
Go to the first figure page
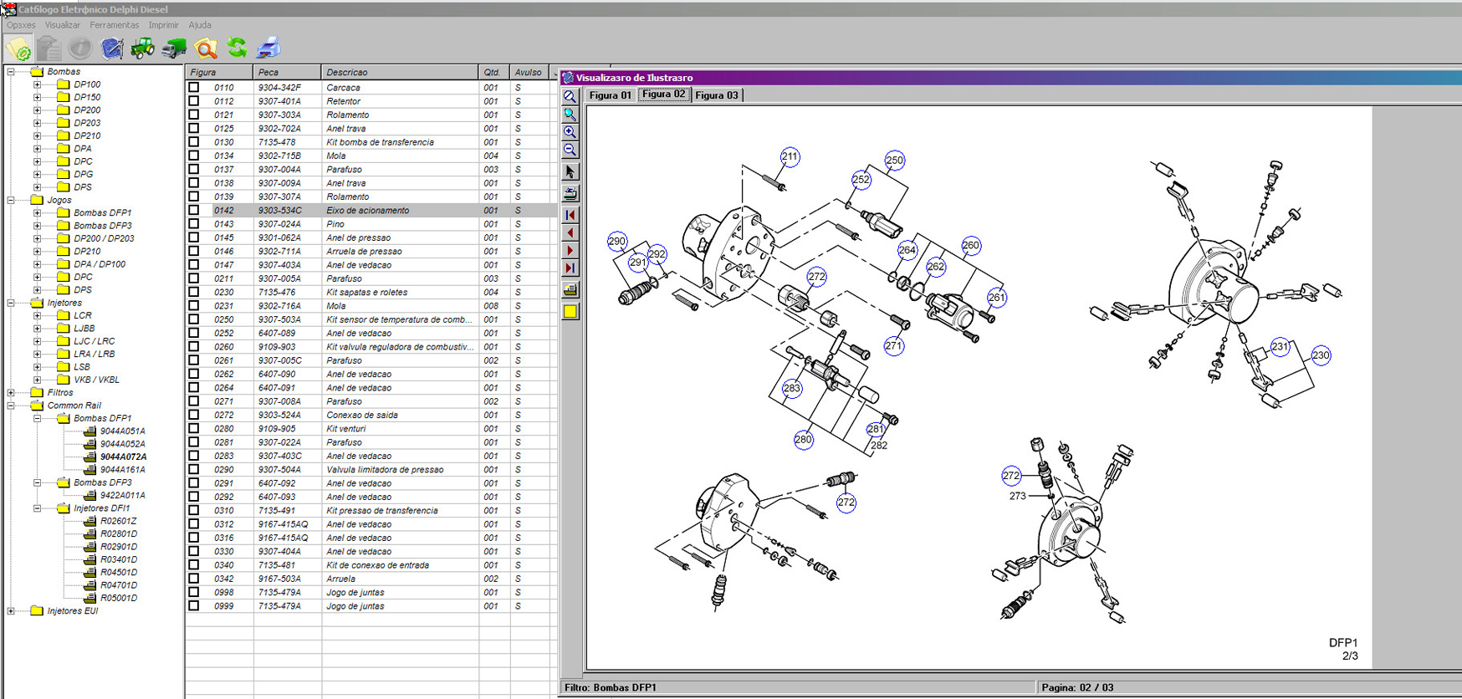(570, 215)
